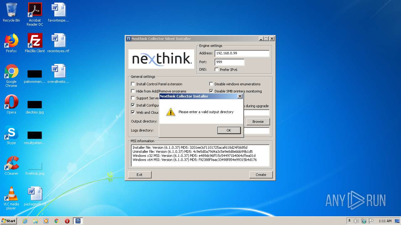The width and height of the screenshot is (401, 225).
Task: Toggle Hide from Add/Remove programs
Action: [133, 91]
